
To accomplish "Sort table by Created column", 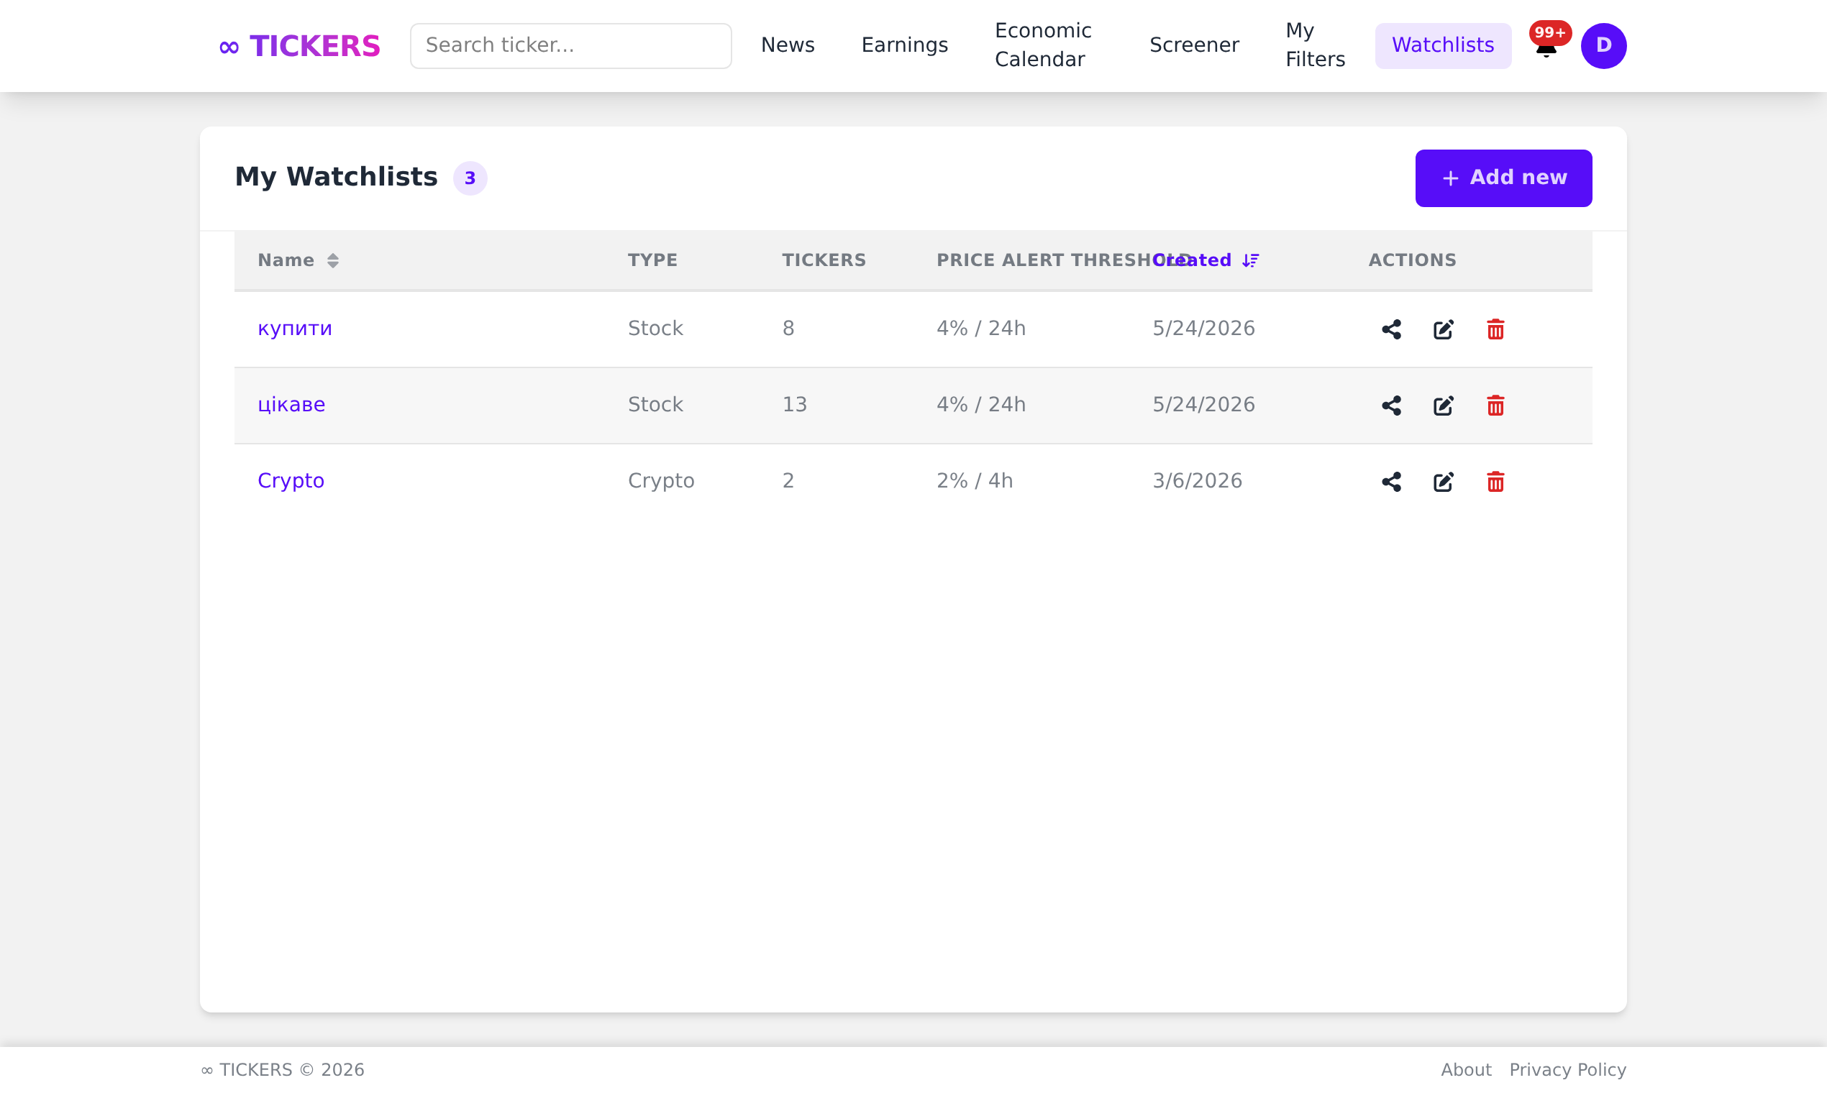I will (1206, 260).
